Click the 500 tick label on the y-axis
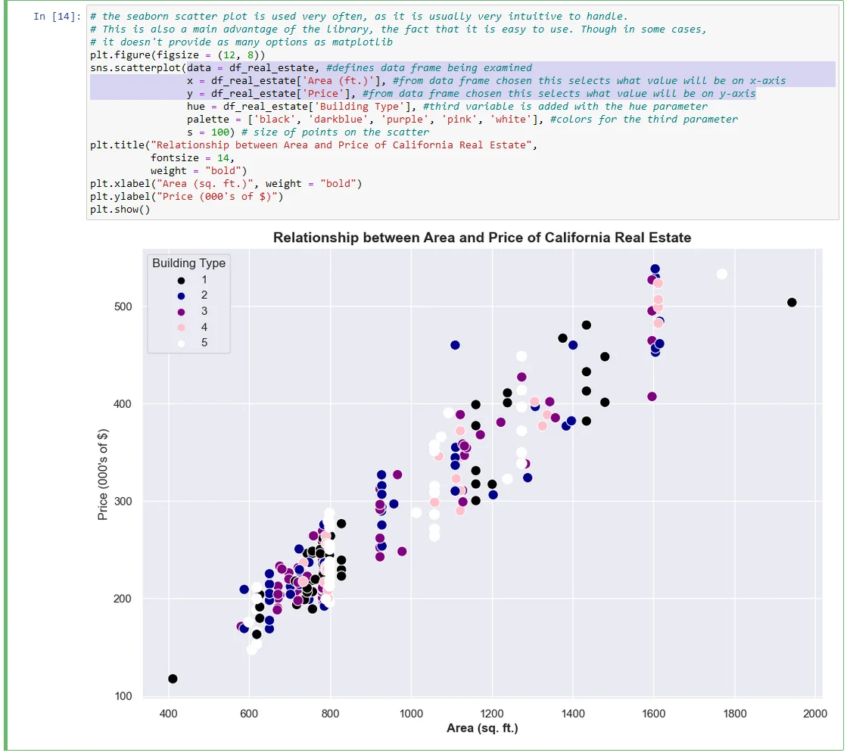This screenshot has width=853, height=753. [x=123, y=306]
